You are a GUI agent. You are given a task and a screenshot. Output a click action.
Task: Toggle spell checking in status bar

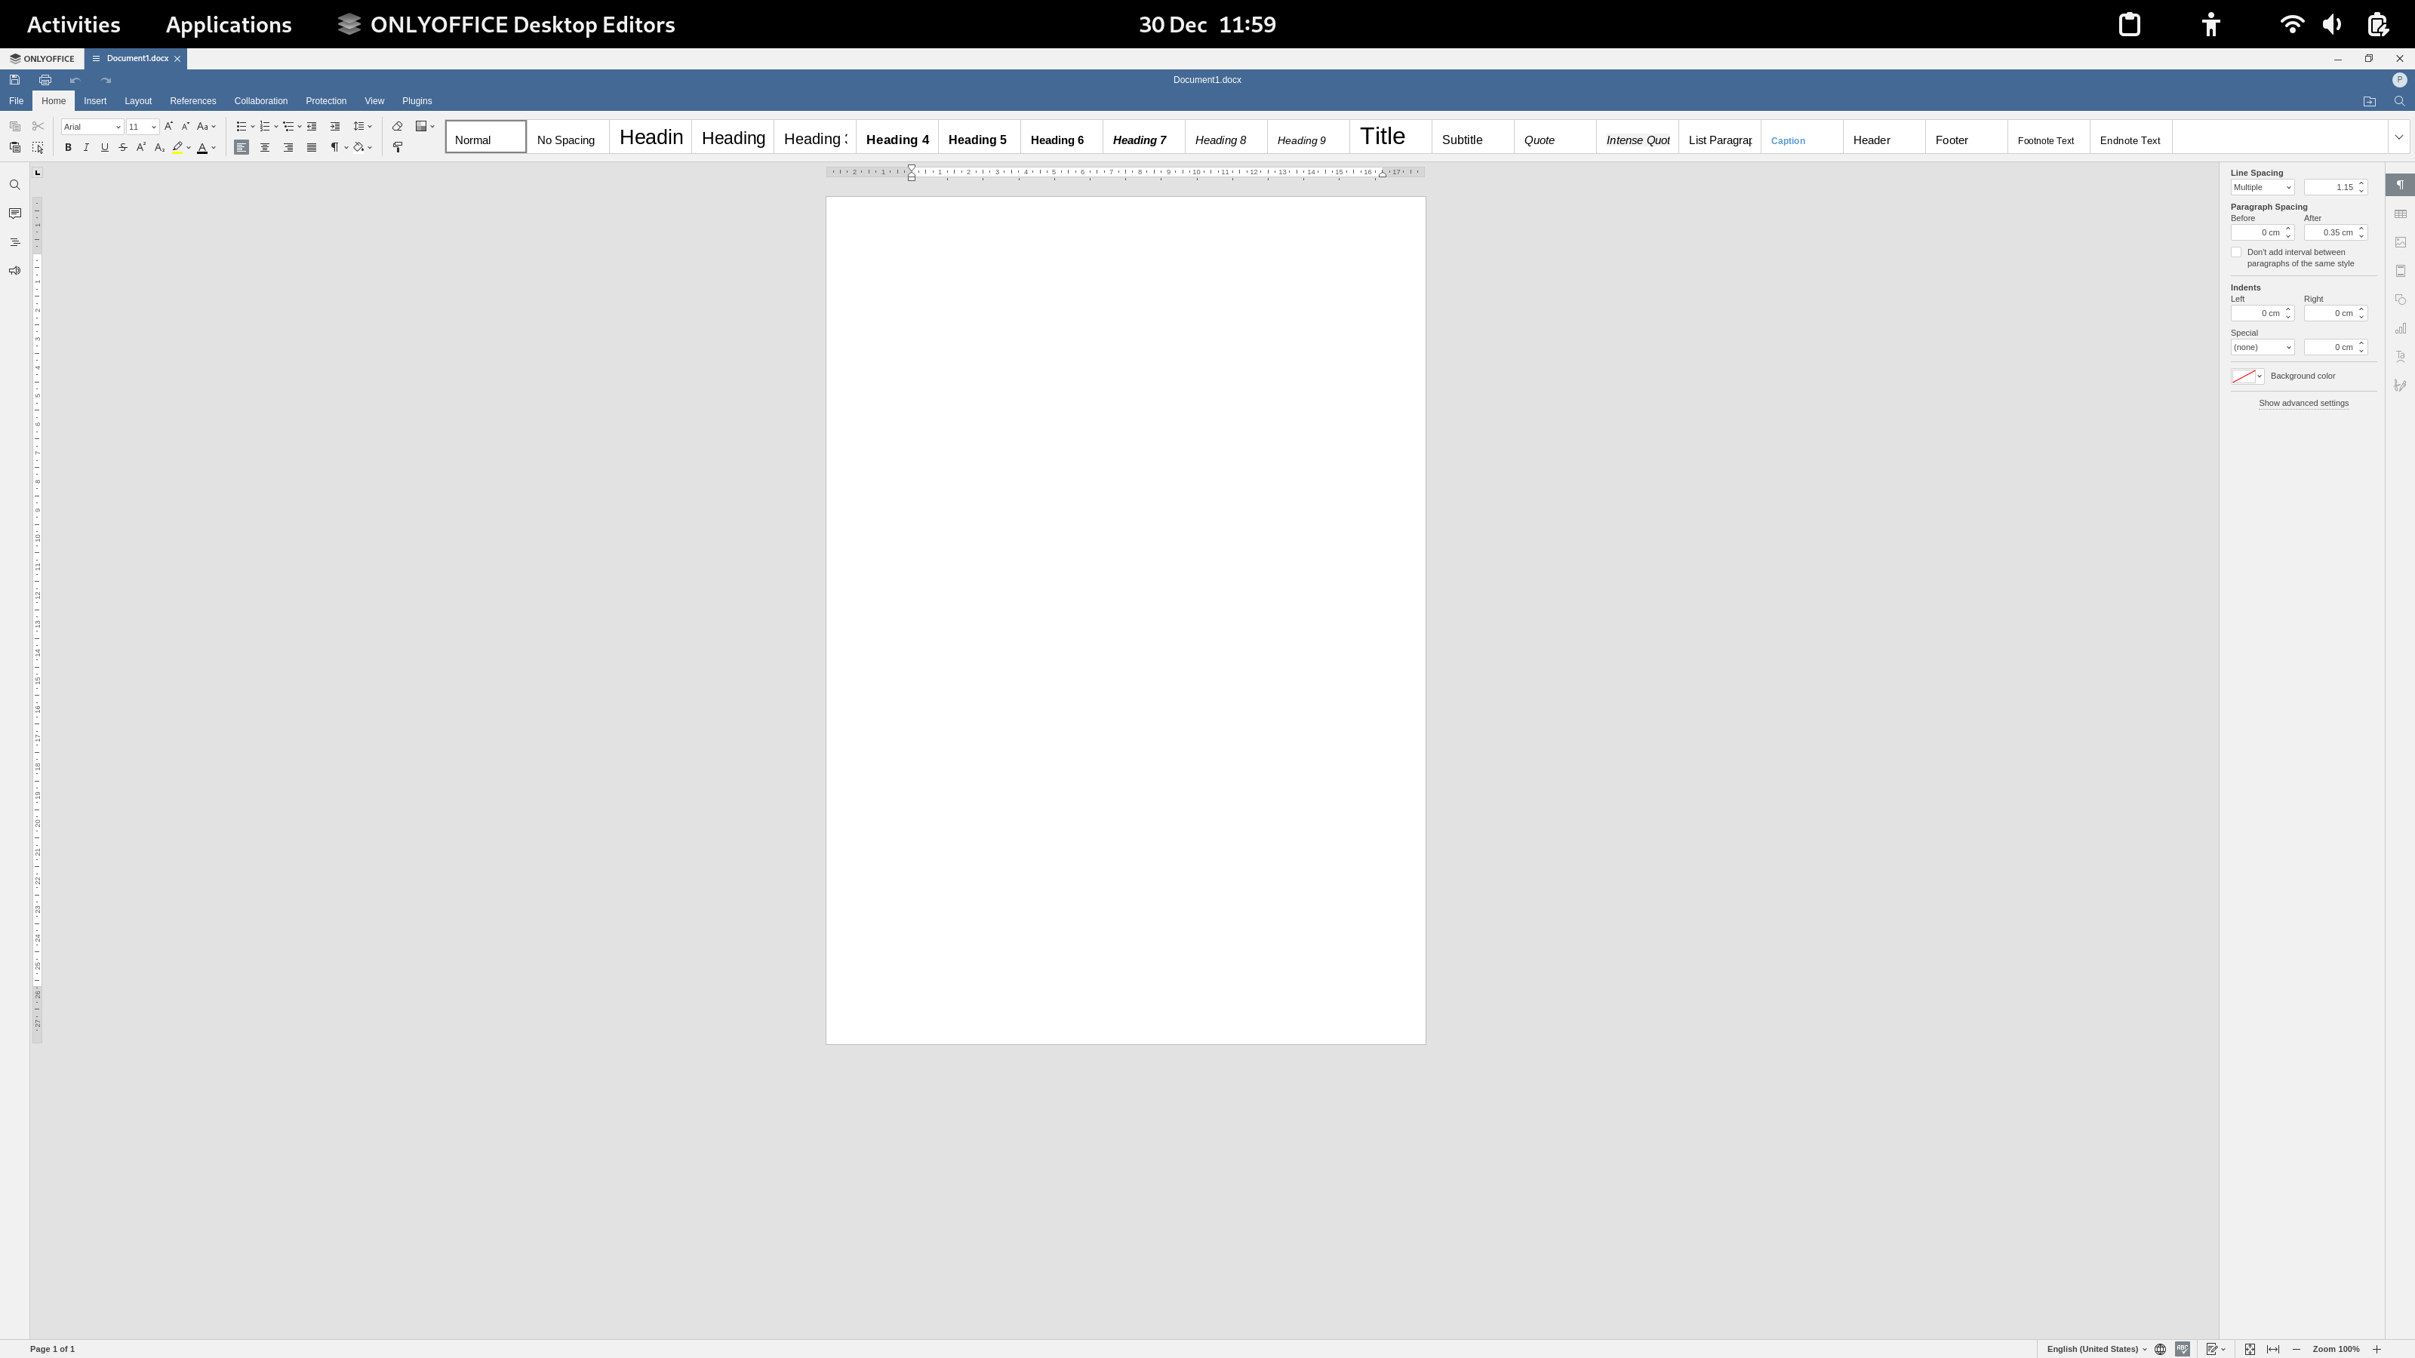[x=2183, y=1349]
